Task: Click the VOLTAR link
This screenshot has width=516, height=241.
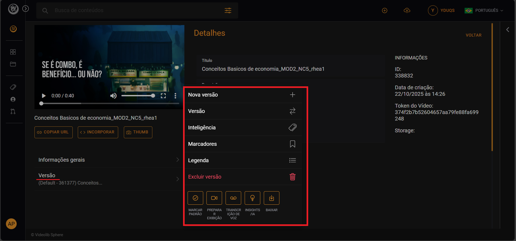Action: [473, 35]
